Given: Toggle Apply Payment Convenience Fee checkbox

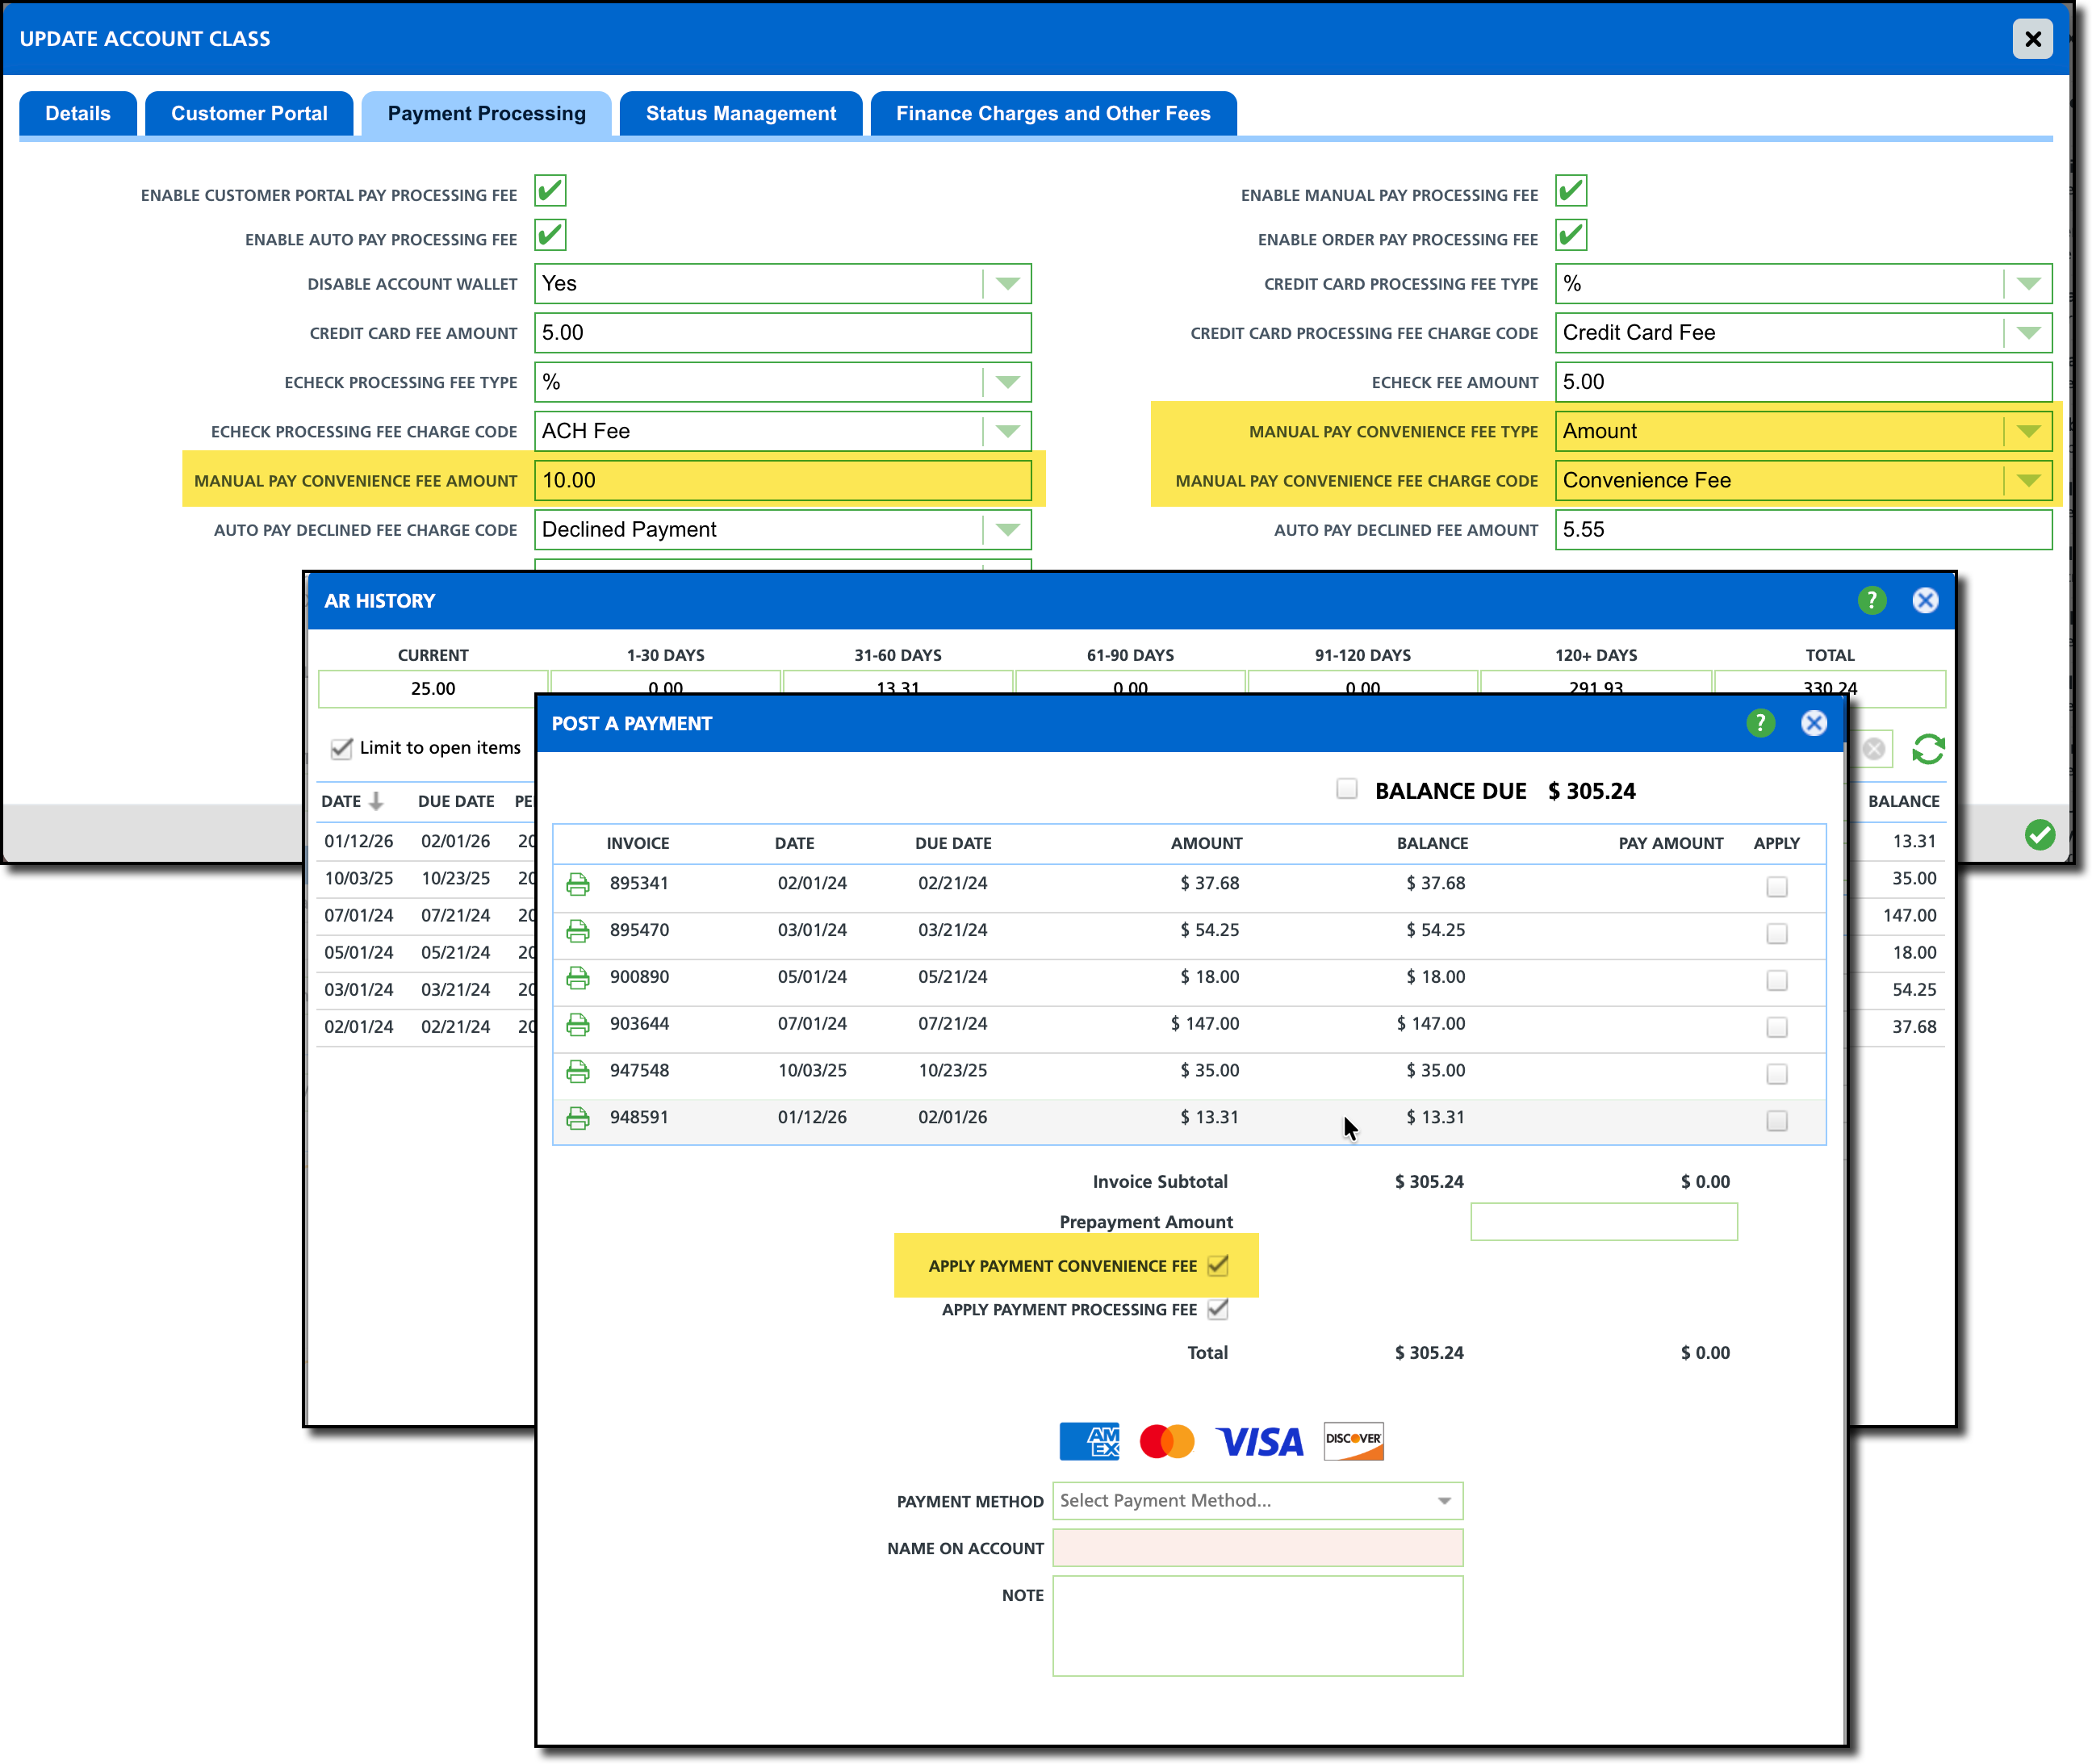Looking at the screenshot, I should 1217,1266.
